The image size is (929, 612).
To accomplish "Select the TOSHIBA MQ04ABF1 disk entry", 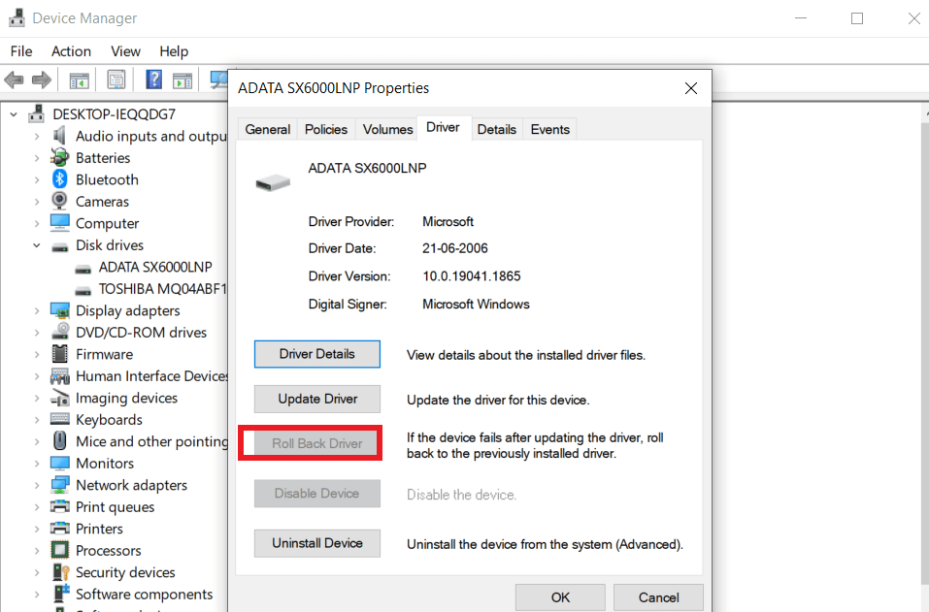I will pos(162,289).
